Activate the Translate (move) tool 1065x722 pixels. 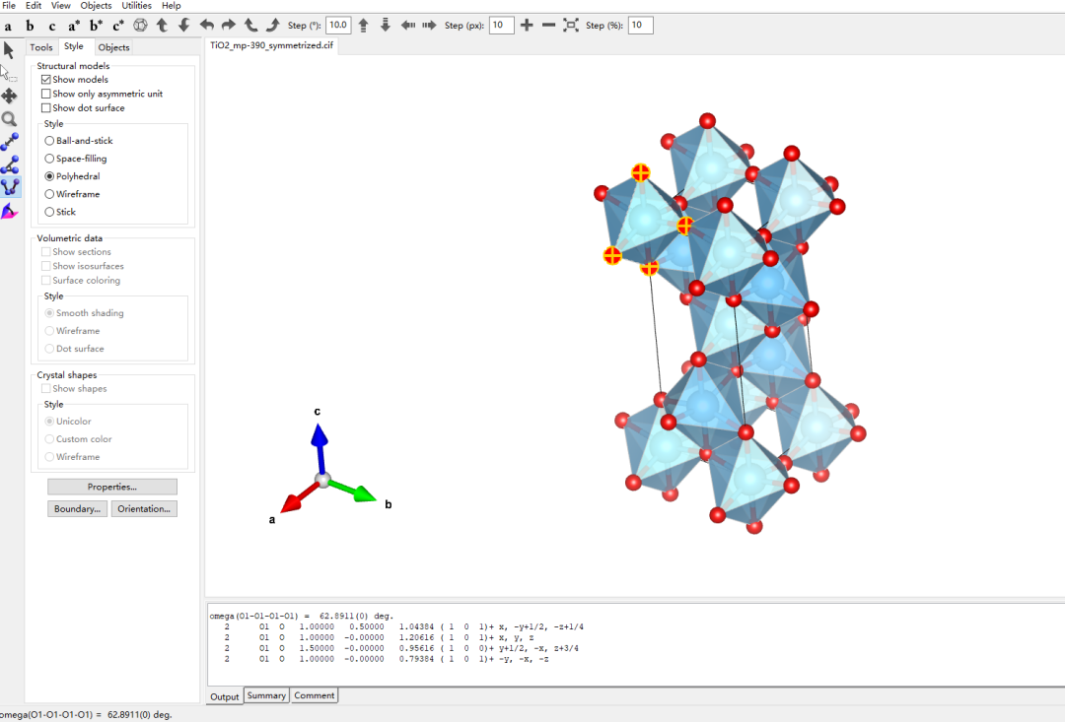click(x=10, y=96)
